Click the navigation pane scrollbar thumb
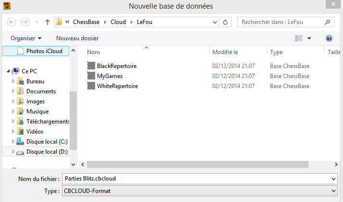 [x=73, y=121]
